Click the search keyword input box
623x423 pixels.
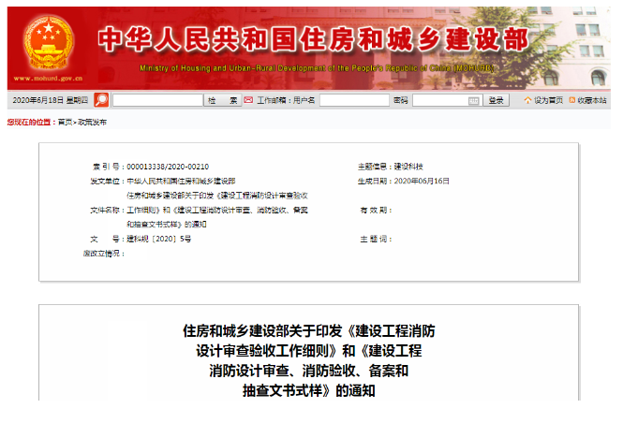(x=157, y=100)
